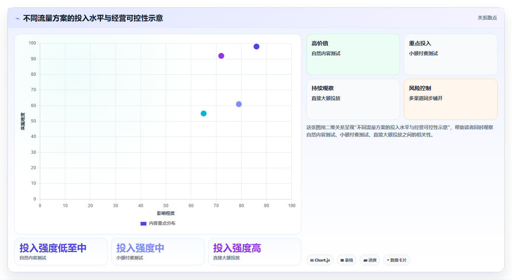
Task: Open the 高价值 card
Action: coord(353,54)
